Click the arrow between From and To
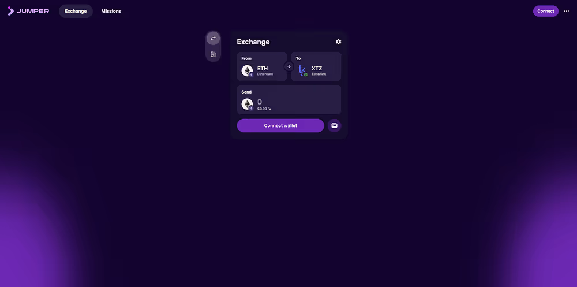Screen dimensions: 577x287 pyautogui.click(x=289, y=66)
